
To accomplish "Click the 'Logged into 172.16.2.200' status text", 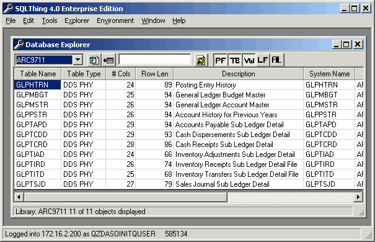I will 80,234.
